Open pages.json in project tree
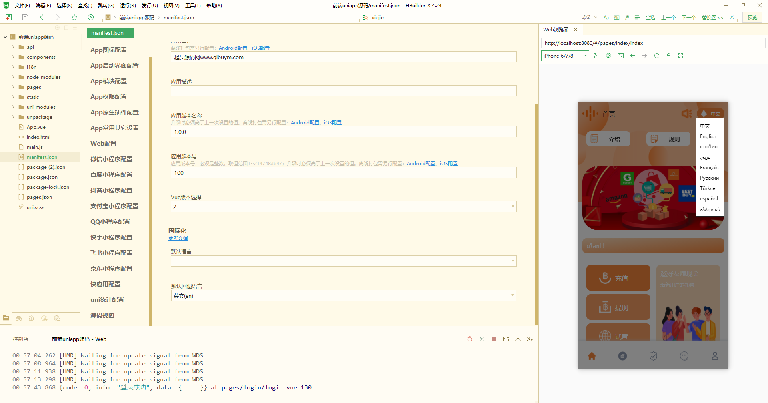Screen dimensions: 768x403 (x=39, y=197)
